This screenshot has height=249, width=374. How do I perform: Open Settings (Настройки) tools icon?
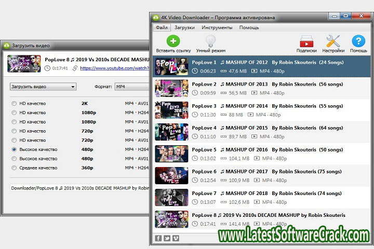[332, 41]
